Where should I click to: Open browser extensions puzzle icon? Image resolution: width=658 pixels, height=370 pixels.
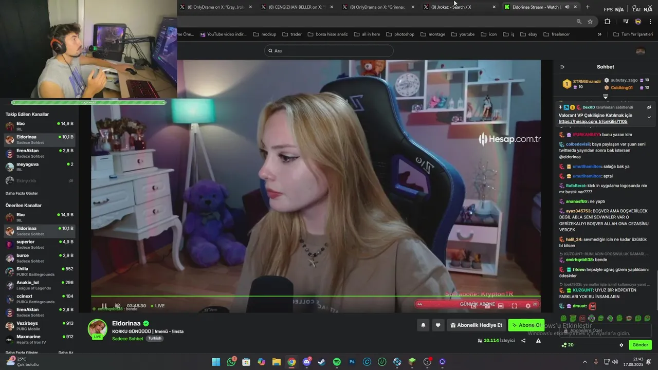coord(608,22)
